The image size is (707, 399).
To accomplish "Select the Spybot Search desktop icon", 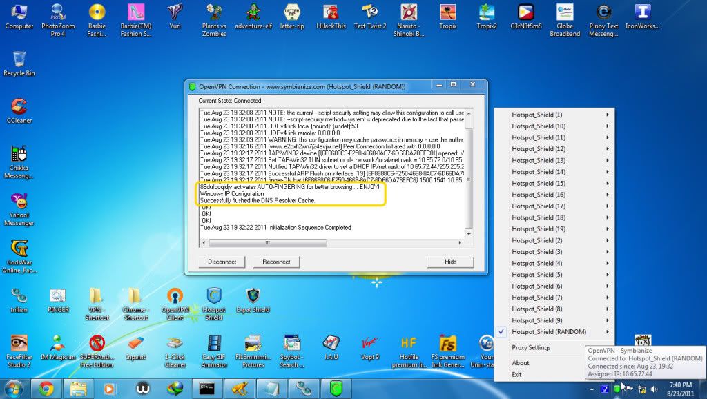I will pyautogui.click(x=292, y=351).
